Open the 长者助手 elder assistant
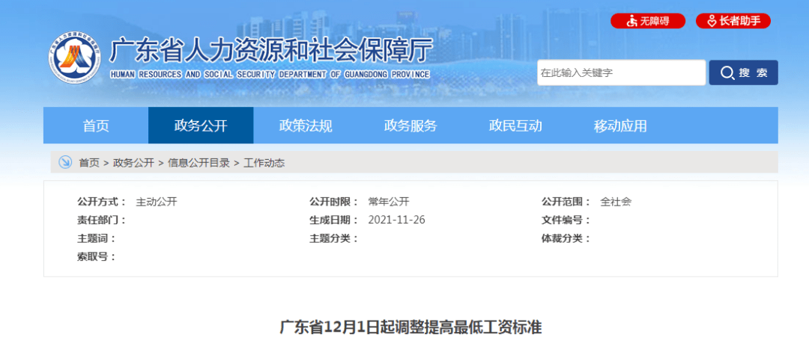809x343 pixels. (733, 21)
